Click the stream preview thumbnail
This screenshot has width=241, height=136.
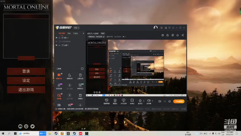click(136, 68)
